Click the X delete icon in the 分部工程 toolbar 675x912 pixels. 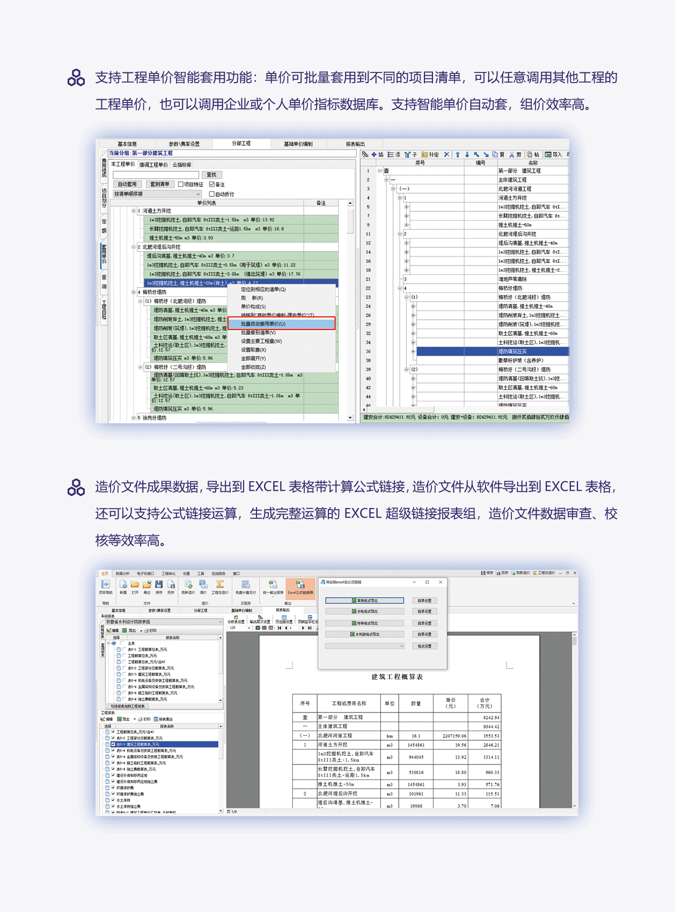pos(446,155)
